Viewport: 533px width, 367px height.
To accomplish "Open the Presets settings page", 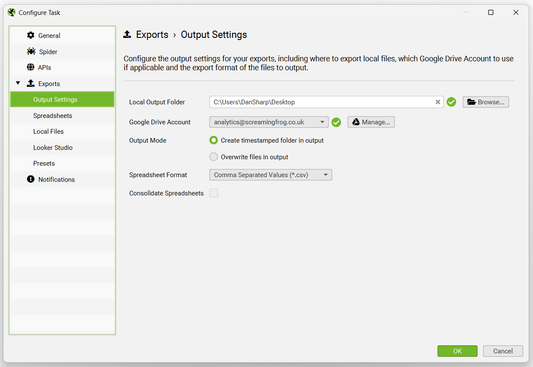I will click(44, 163).
